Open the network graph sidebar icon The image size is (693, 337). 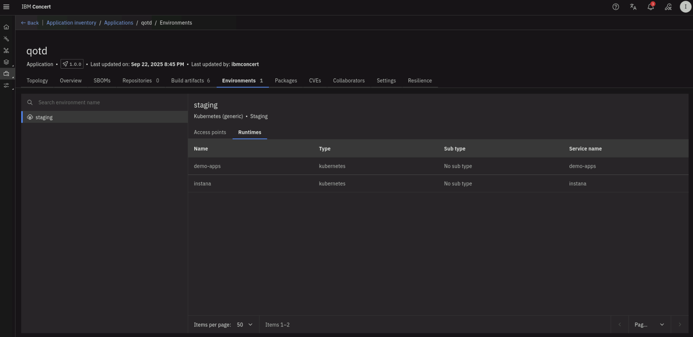(6, 51)
